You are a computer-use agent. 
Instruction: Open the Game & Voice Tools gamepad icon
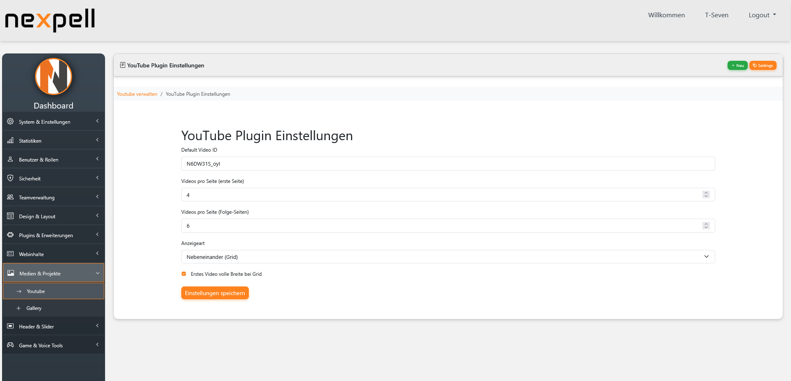[10, 345]
